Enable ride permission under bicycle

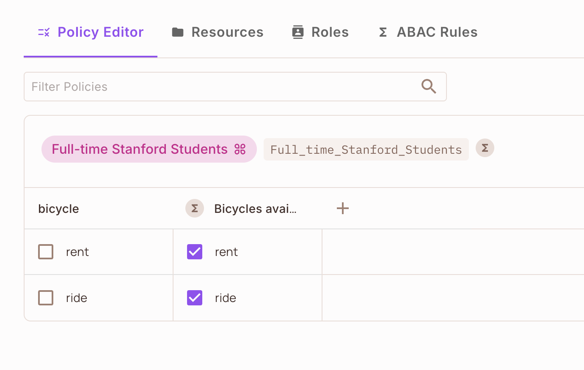point(45,298)
